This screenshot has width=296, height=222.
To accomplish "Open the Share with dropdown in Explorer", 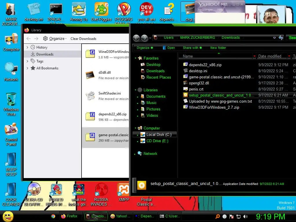I will [x=192, y=48].
